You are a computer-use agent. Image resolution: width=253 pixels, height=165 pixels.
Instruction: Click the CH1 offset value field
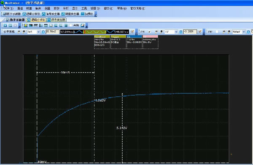pos(190,32)
